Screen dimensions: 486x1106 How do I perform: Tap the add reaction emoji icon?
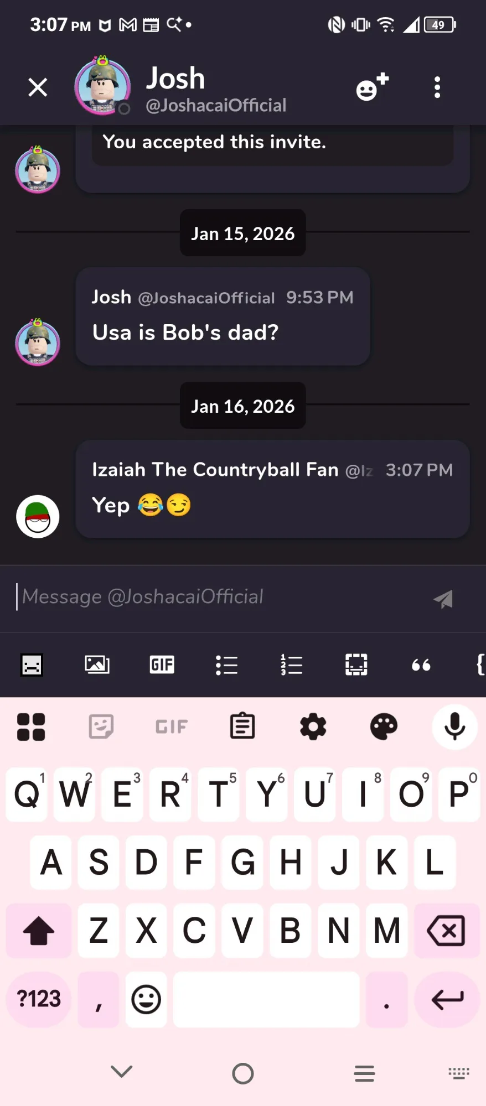(x=372, y=87)
